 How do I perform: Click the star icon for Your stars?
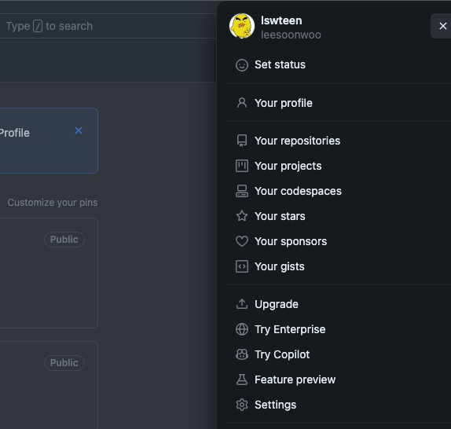coord(242,216)
